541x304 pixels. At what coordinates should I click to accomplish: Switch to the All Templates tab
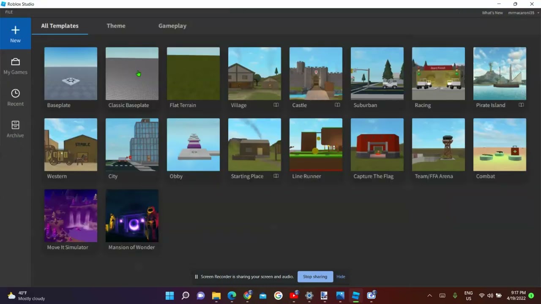coord(60,26)
